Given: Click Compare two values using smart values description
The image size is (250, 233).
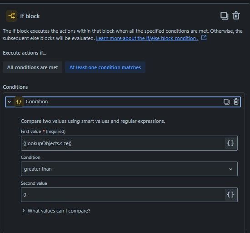Looking at the screenshot, I should (93, 121).
